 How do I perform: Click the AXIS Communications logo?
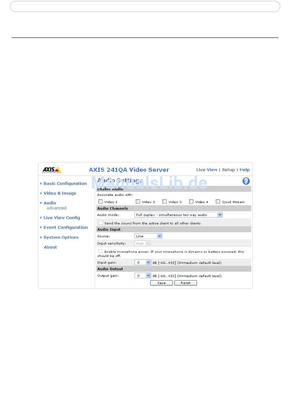[52, 170]
